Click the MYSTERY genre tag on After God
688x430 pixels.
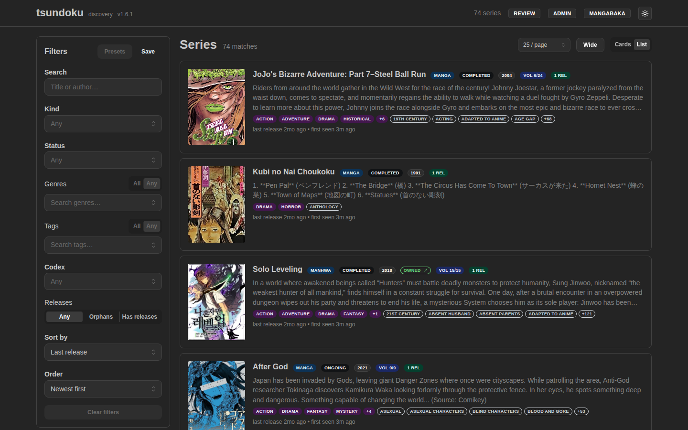(347, 411)
